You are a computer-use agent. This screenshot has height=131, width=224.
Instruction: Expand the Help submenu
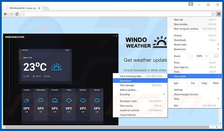195,99
